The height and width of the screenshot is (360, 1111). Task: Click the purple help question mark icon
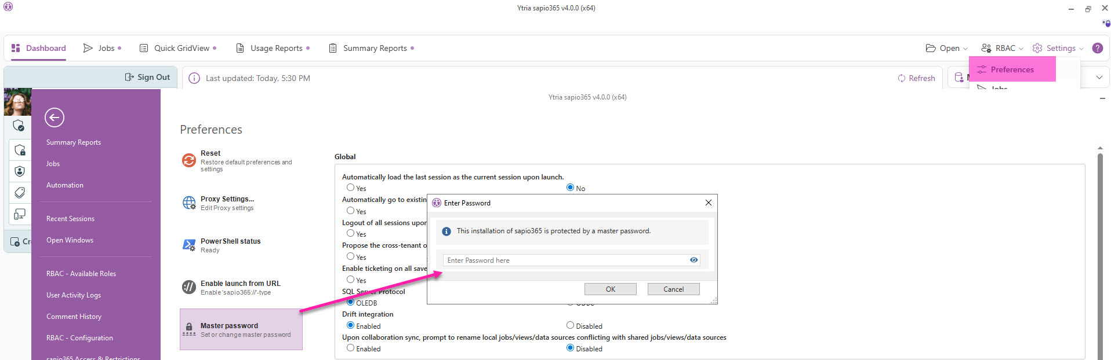point(1097,48)
